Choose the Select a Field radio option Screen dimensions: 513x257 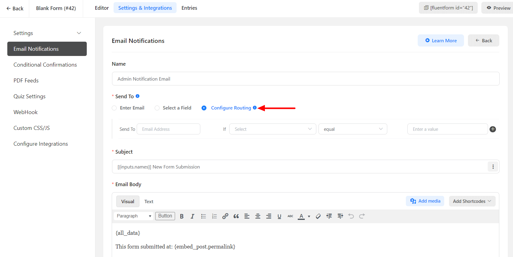(157, 108)
